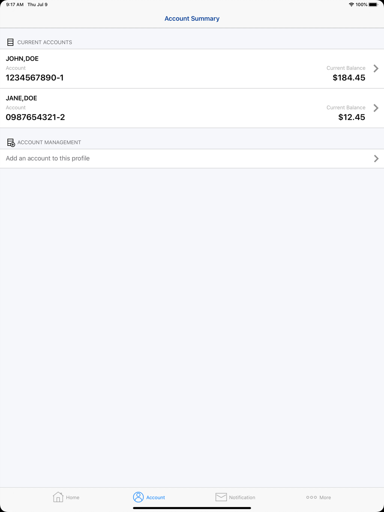Tap the Account person icon

138,497
